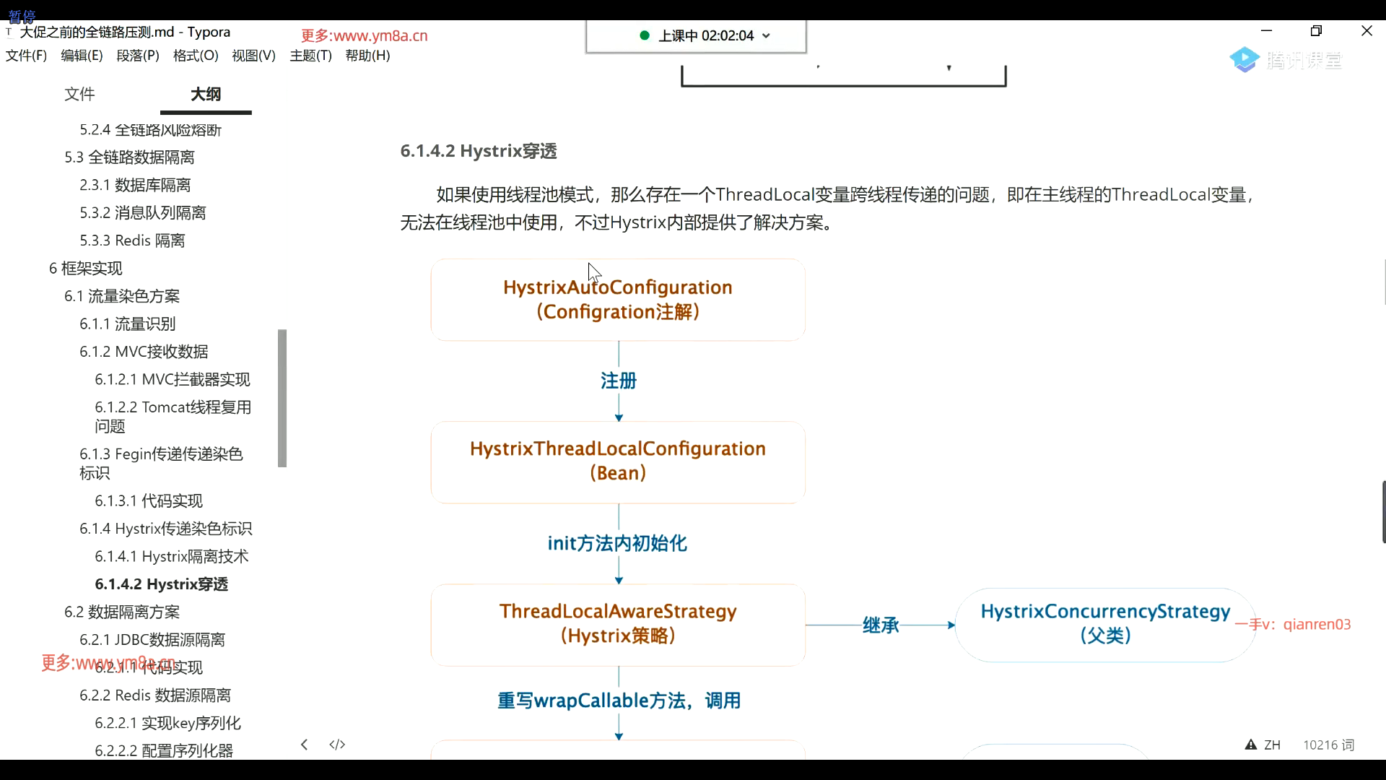Switch to the 文件 sidebar tab
Viewport: 1386px width, 780px height.
click(x=79, y=94)
